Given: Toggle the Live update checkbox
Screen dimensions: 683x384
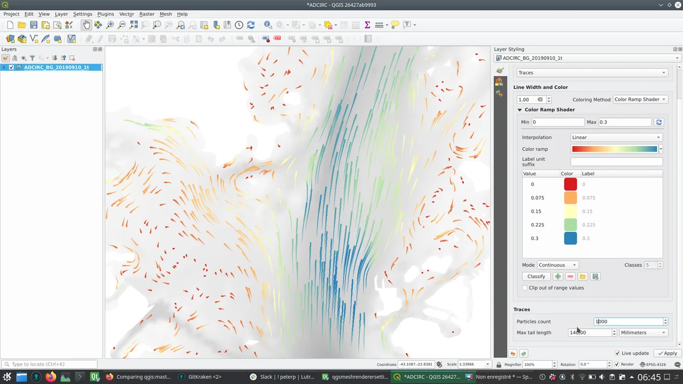Looking at the screenshot, I should click(x=618, y=353).
